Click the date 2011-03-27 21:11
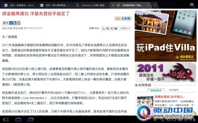198x123 pixels. tap(33, 28)
